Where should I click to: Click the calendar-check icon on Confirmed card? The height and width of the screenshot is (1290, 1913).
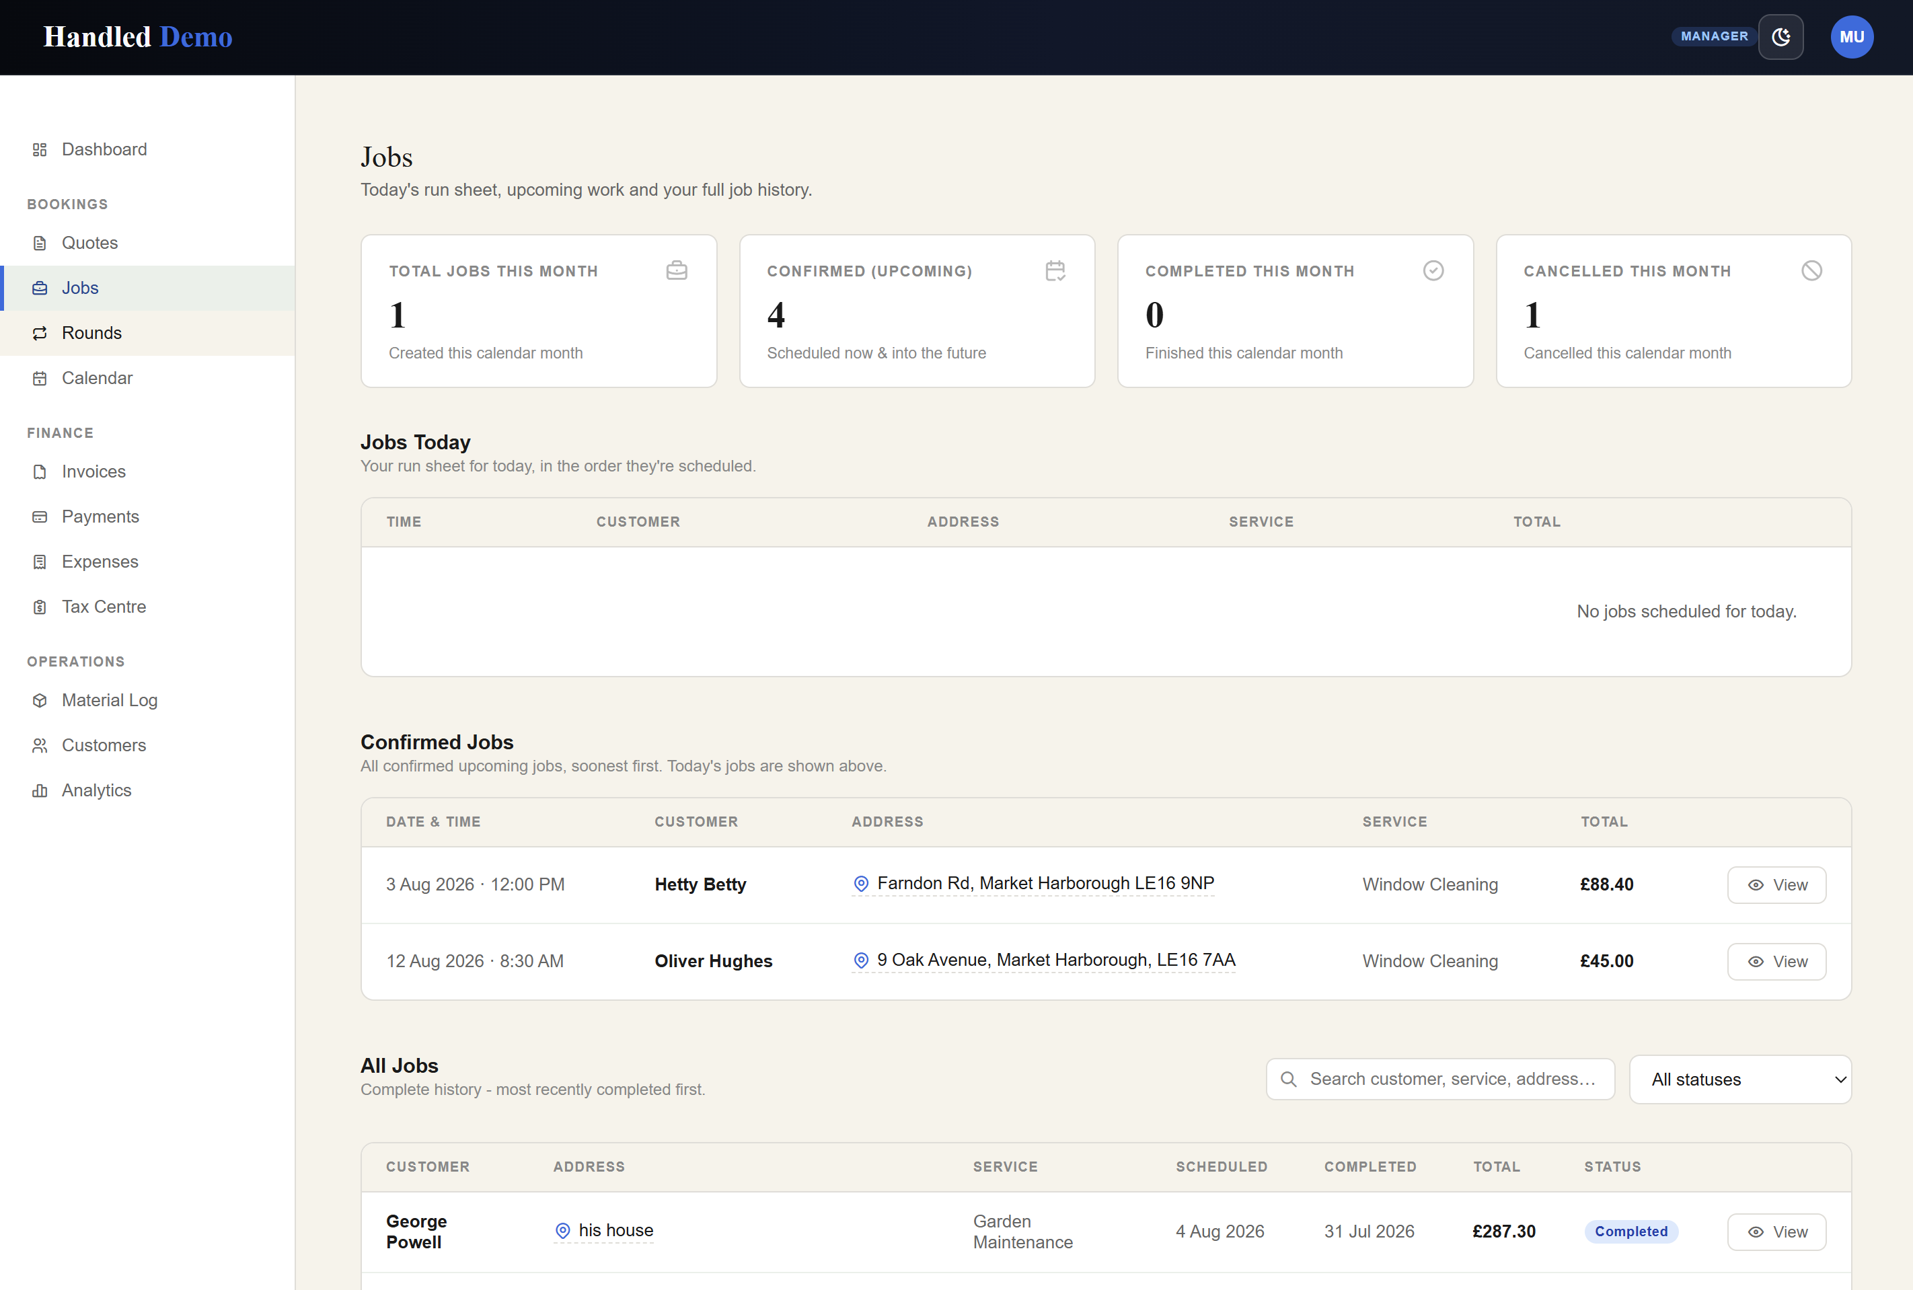[x=1055, y=270]
